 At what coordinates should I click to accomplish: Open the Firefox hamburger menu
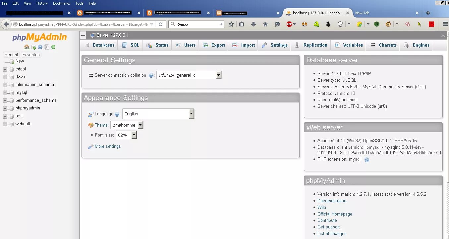(x=445, y=24)
